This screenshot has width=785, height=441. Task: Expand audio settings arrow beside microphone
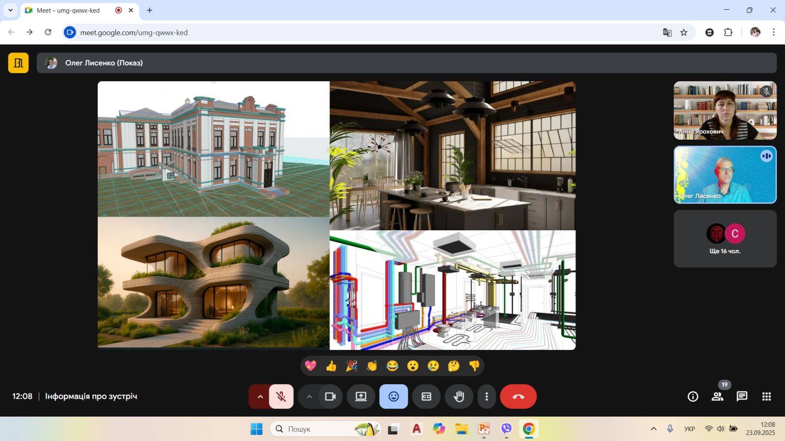pos(260,396)
